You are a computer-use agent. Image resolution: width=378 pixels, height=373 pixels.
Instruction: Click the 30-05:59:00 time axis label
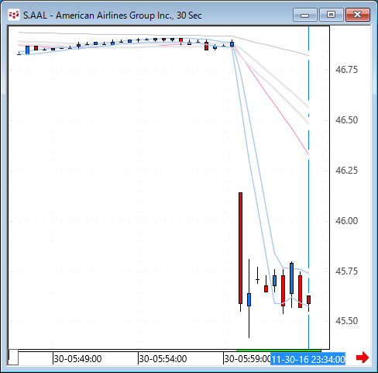pos(247,359)
